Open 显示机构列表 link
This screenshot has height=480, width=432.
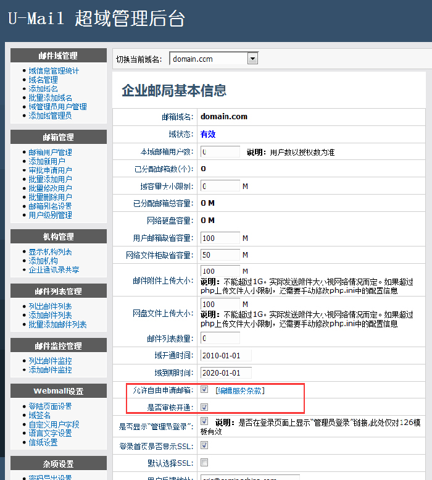click(x=50, y=252)
